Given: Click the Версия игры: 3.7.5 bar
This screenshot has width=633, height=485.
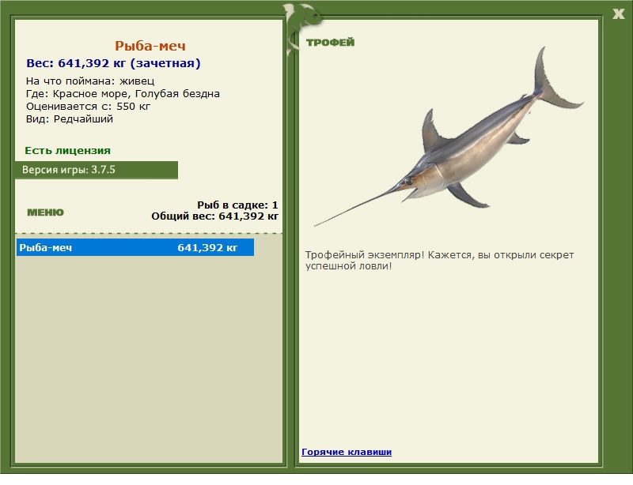Looking at the screenshot, I should (97, 170).
